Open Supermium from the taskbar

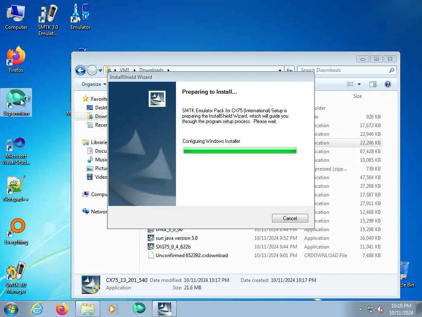138,309
